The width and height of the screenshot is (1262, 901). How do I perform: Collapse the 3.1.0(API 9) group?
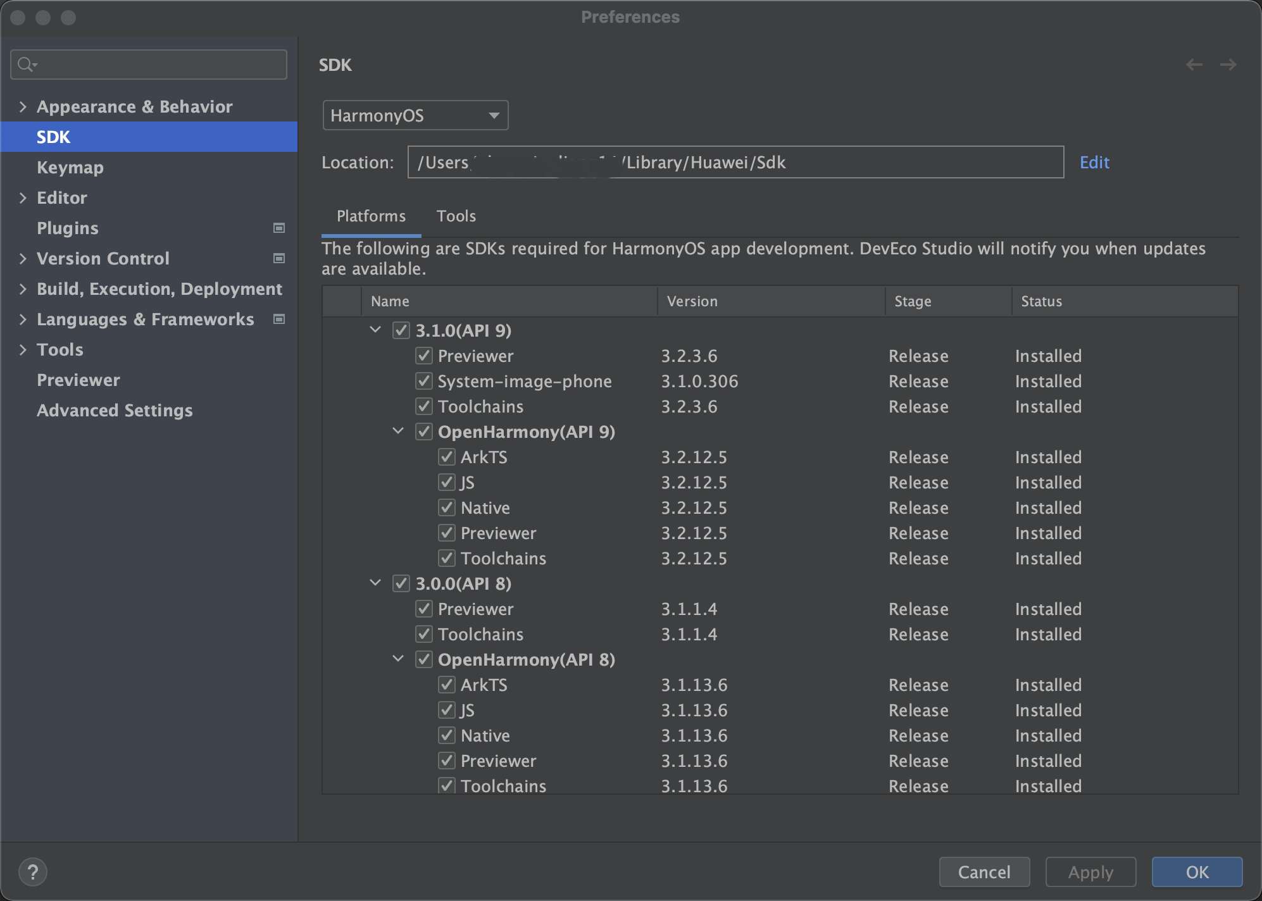[x=375, y=330]
